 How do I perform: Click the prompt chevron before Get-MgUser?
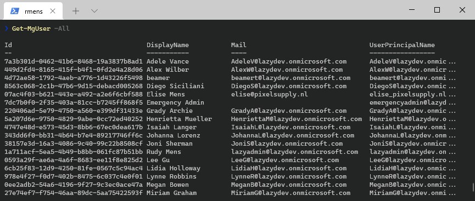tap(7, 28)
